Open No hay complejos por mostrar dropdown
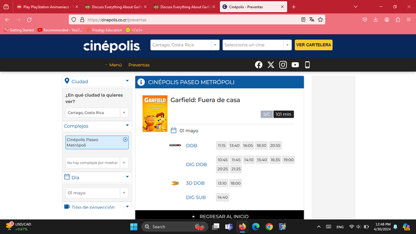The width and height of the screenshot is (416, 234). pos(97,163)
